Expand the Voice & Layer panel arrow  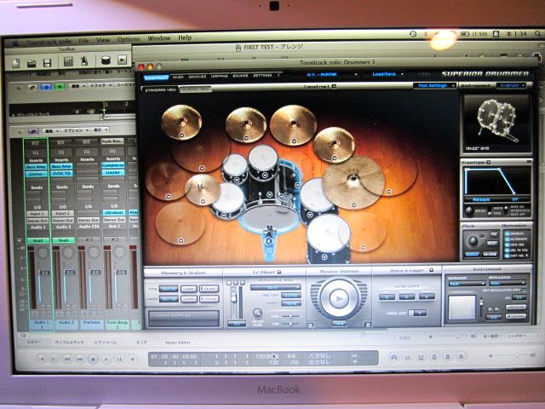431,270
